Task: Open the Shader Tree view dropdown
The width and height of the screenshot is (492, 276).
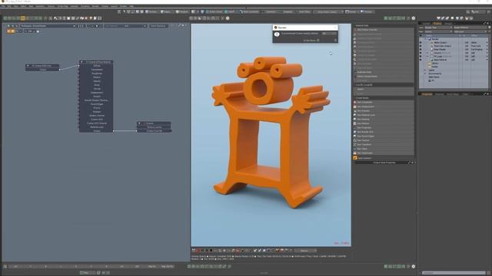Action: [x=438, y=28]
